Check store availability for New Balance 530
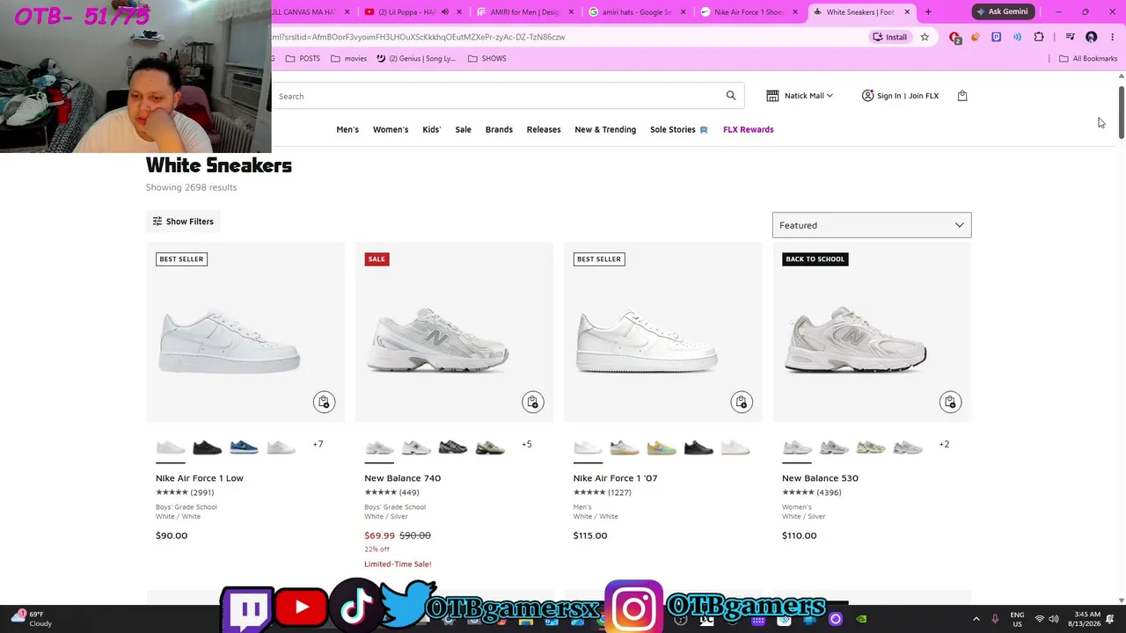This screenshot has height=633, width=1126. [950, 402]
